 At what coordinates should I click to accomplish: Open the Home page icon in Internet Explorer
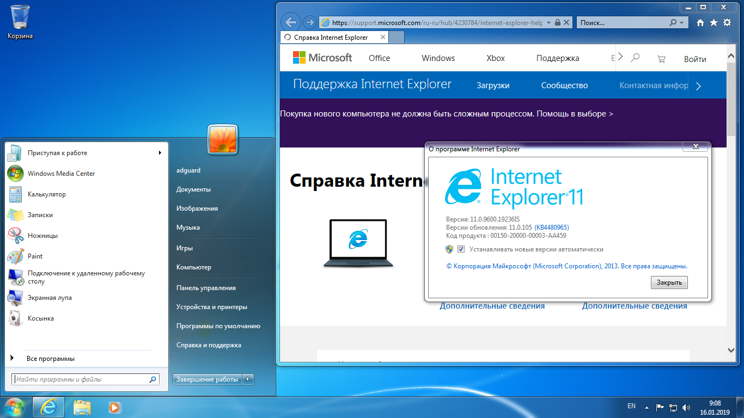[x=700, y=23]
